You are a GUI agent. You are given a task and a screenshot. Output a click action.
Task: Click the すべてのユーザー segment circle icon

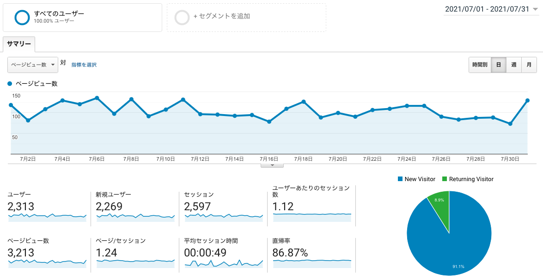(x=22, y=17)
